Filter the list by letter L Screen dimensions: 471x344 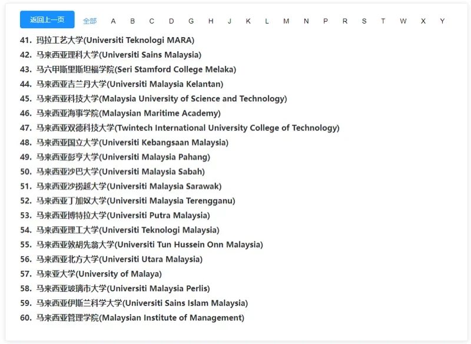coord(267,21)
